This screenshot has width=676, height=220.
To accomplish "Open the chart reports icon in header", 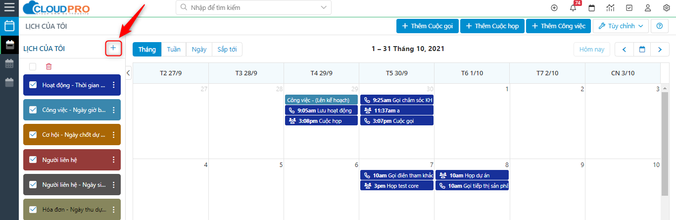I will pyautogui.click(x=610, y=8).
